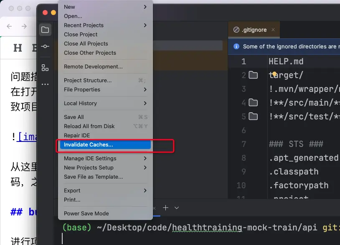Choose Print... from the menu
Screen dimensions: 340x245
point(105,200)
